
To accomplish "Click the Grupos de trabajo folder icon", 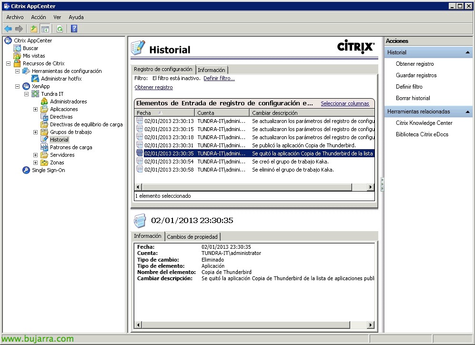I will coord(44,132).
